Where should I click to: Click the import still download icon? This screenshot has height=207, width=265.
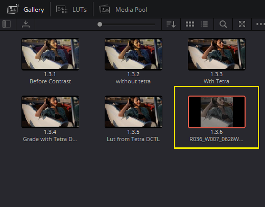[26, 24]
